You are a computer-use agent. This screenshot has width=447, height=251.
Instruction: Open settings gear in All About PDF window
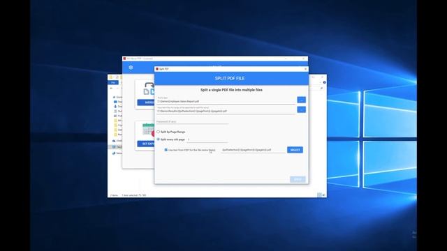click(131, 68)
